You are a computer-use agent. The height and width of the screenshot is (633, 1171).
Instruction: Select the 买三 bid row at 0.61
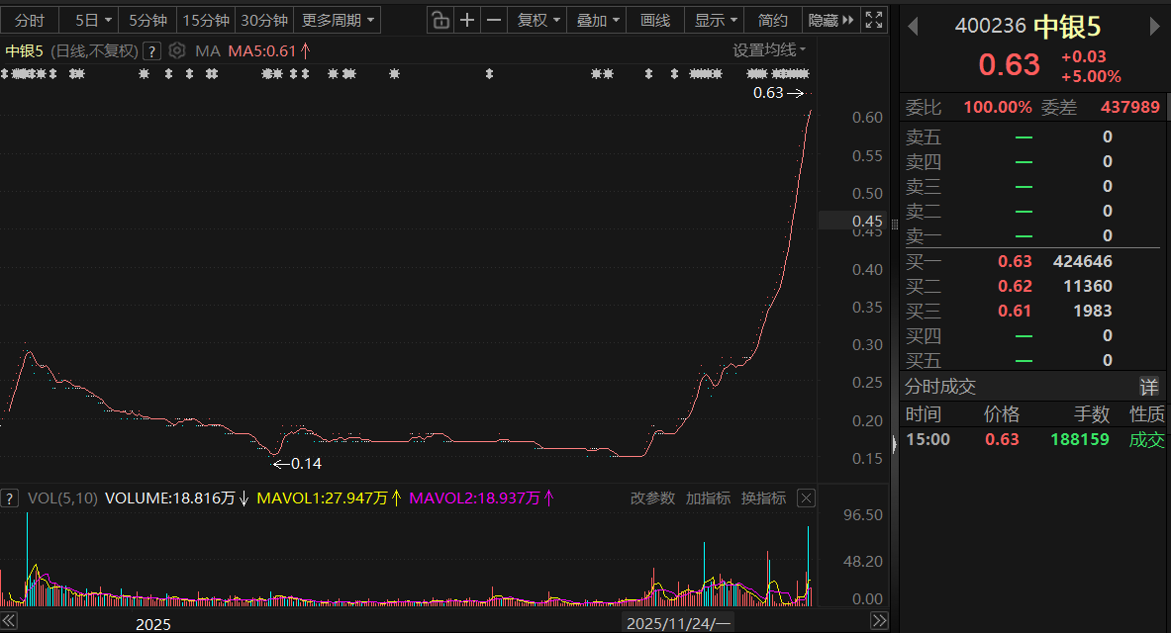coord(1032,311)
